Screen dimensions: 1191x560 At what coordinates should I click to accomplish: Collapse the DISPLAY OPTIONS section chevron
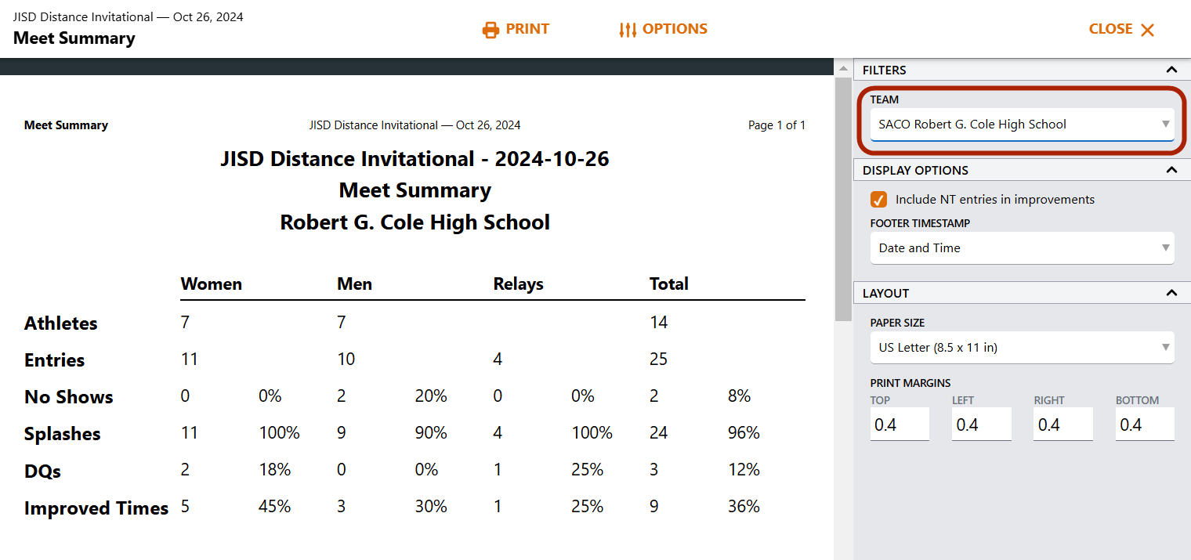1171,170
